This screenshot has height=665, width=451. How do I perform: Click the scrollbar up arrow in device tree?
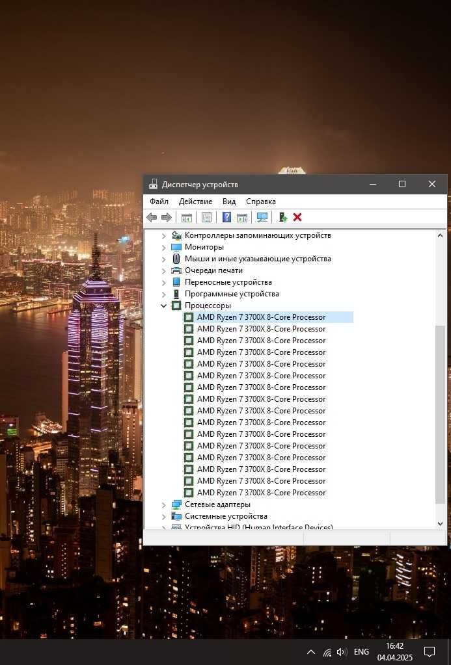(440, 235)
